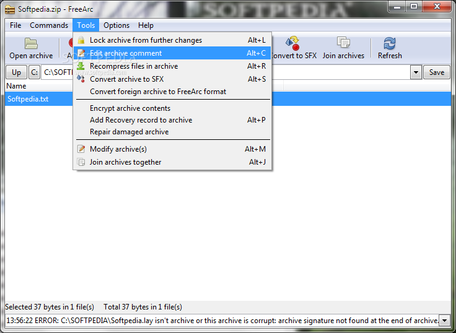Click the green arrow Recompress icon

81,66
